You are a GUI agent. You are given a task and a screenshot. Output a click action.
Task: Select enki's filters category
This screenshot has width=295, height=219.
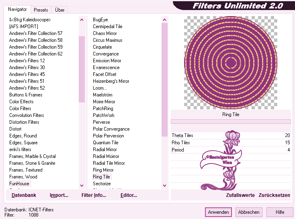[20, 149]
